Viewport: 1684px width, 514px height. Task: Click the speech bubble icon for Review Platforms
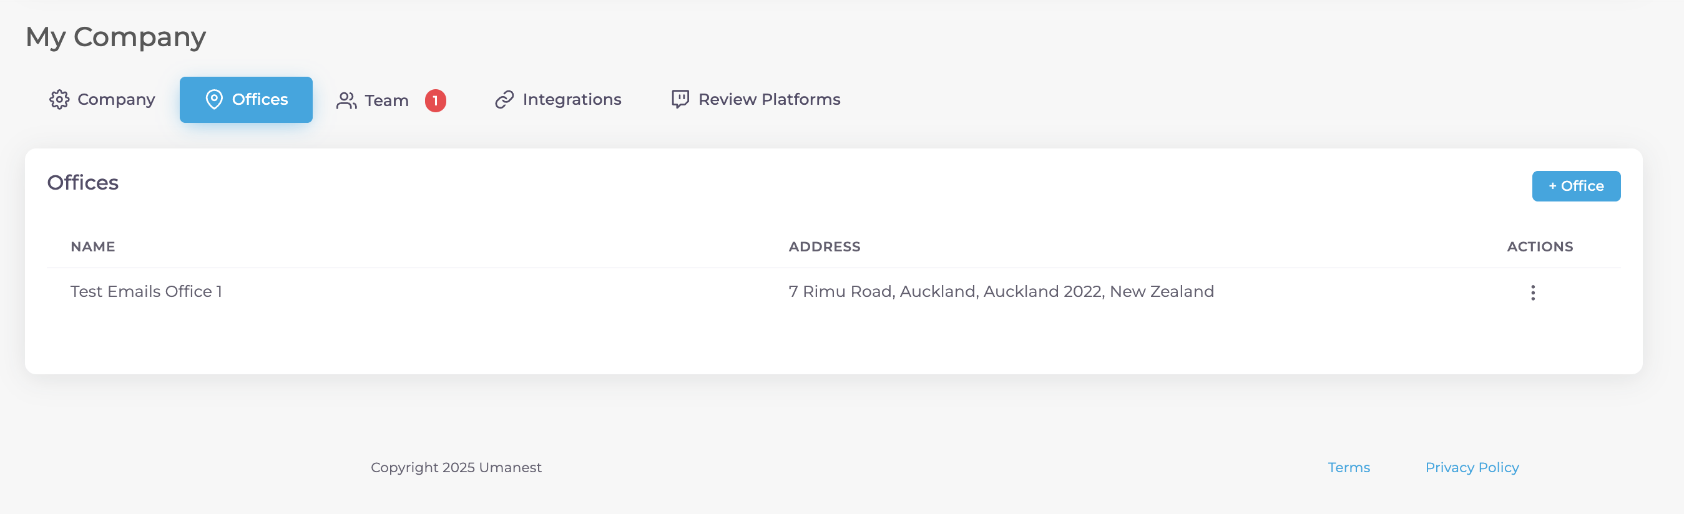pyautogui.click(x=680, y=99)
